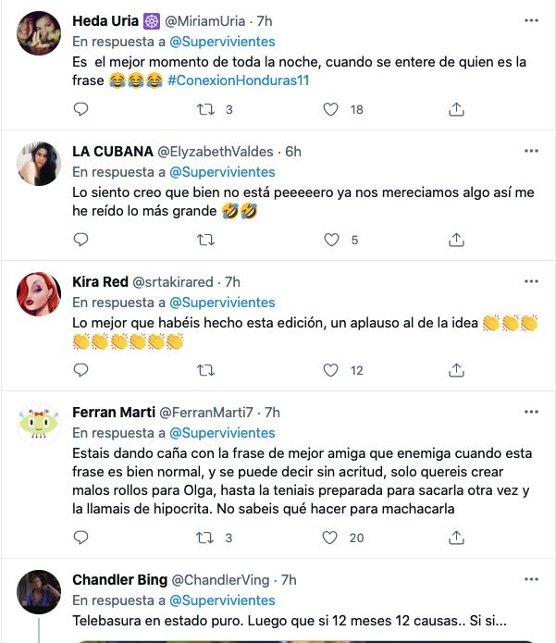
Task: Share Ferran Marti's tweet
Action: tap(455, 538)
